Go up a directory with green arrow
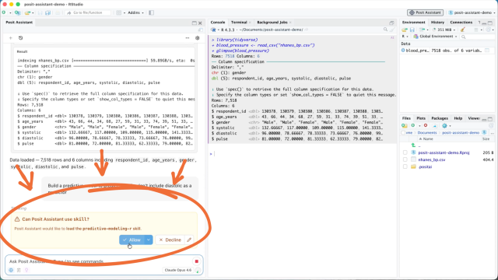 (414, 145)
